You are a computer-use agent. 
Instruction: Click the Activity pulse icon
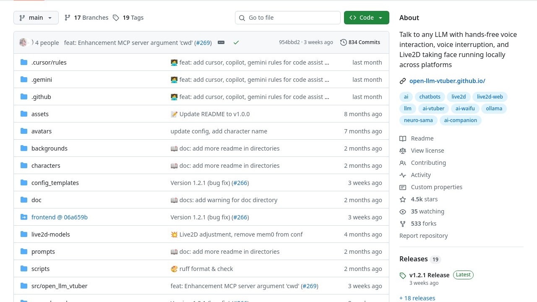click(403, 175)
